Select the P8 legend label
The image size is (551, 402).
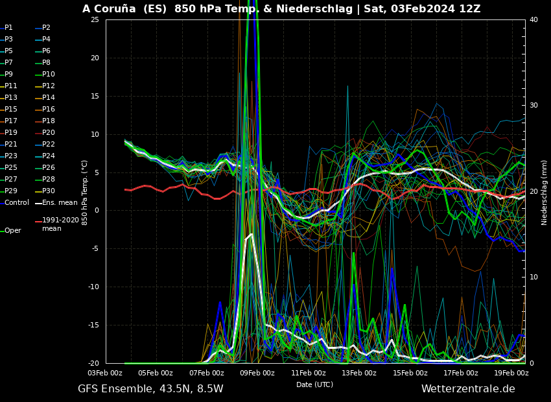point(47,62)
